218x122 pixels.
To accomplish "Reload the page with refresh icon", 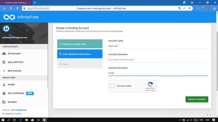I will [17, 8].
